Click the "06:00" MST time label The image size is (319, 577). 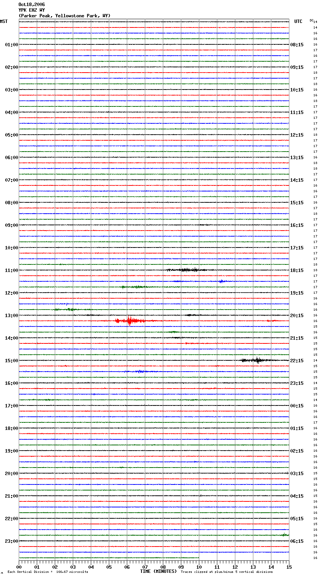coord(11,158)
